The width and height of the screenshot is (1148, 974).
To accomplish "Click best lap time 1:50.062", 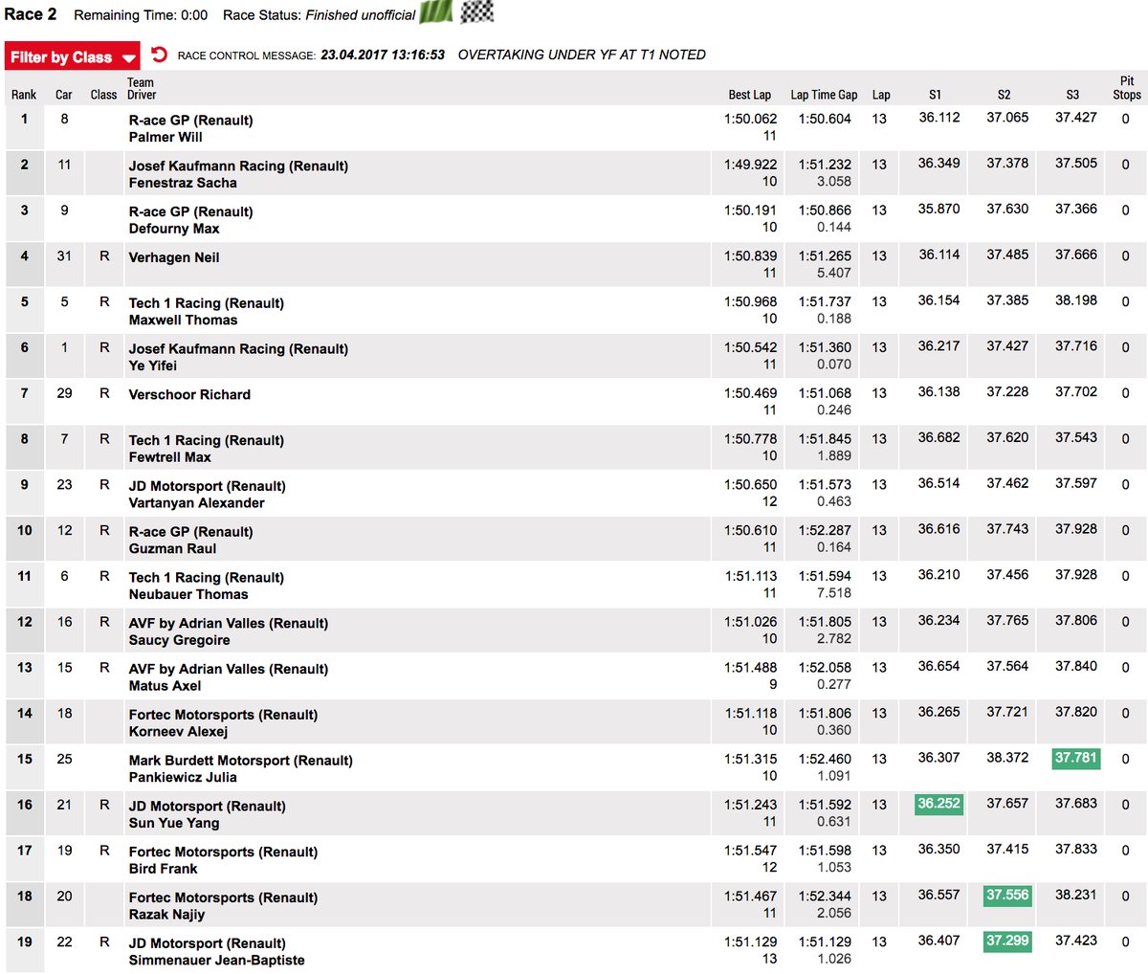I will 751,119.
